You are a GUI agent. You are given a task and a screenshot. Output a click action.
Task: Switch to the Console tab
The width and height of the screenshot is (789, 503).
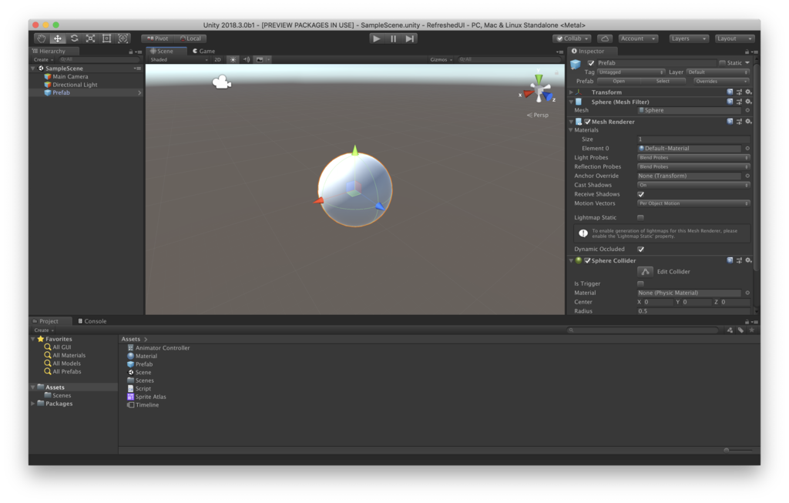coord(92,321)
